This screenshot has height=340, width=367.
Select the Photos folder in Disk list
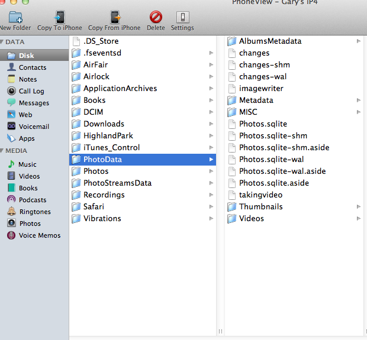pos(143,171)
